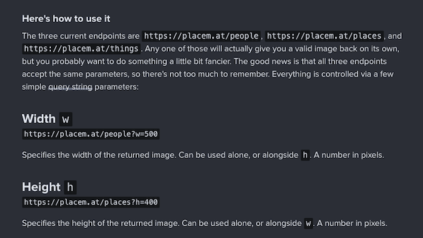Click the "Here's how to use it" heading

tap(66, 19)
